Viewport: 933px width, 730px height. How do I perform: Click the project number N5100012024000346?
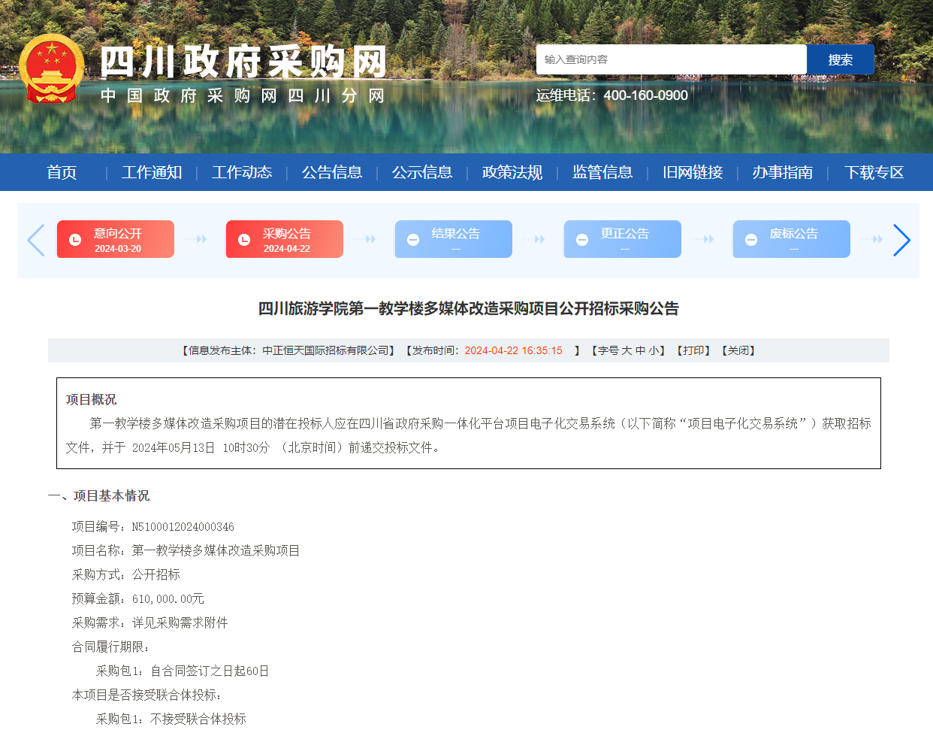(x=183, y=527)
